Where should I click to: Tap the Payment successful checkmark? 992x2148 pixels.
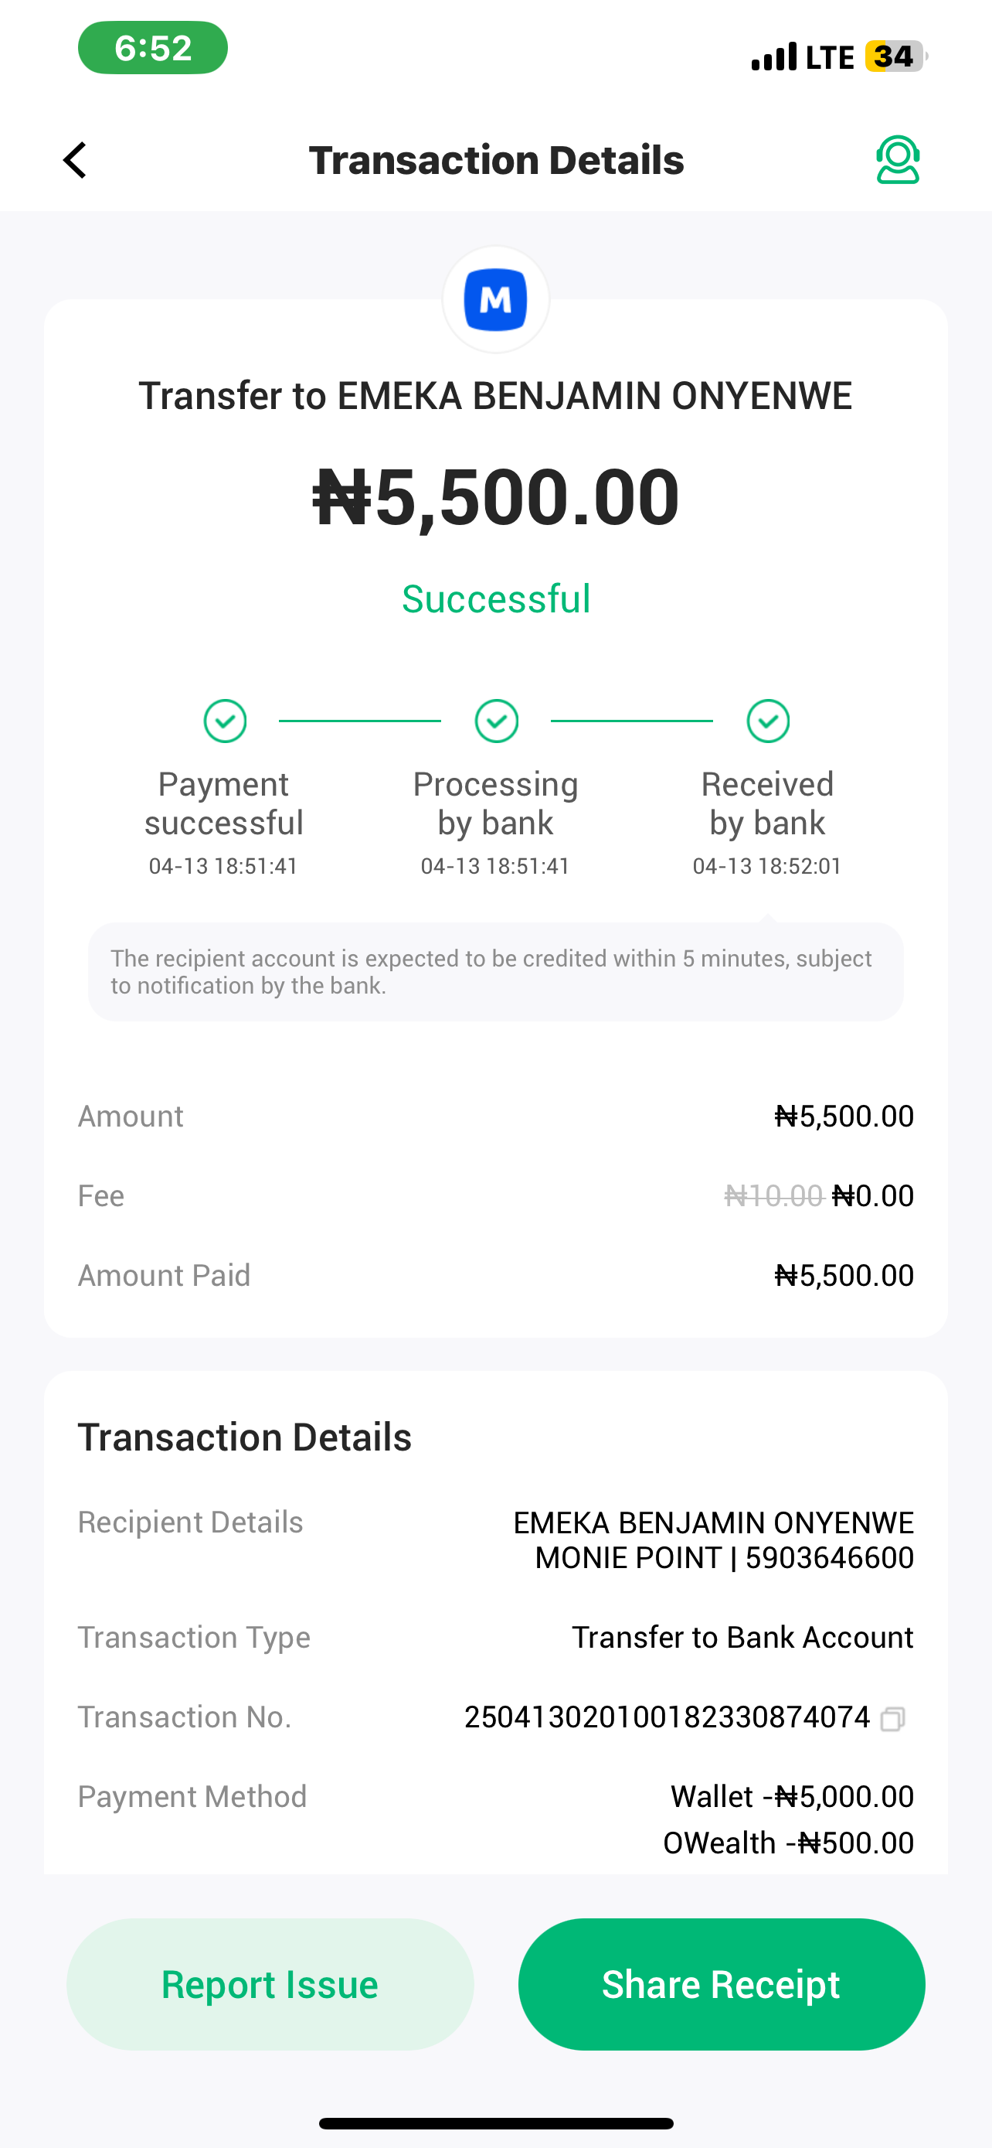pos(225,721)
